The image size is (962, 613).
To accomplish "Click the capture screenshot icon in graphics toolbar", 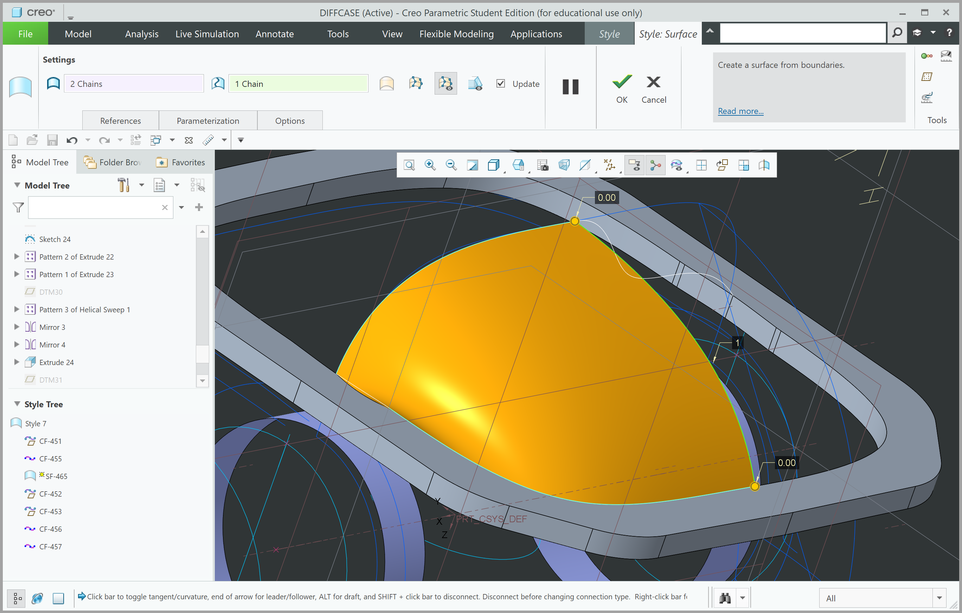I will [x=542, y=164].
